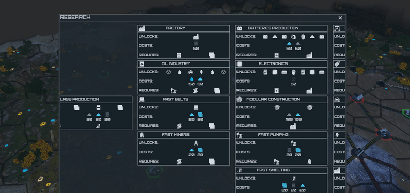This screenshot has height=193, width=410.
Task: Click the Fast Pumping header pumpjack icon
Action: (x=239, y=135)
